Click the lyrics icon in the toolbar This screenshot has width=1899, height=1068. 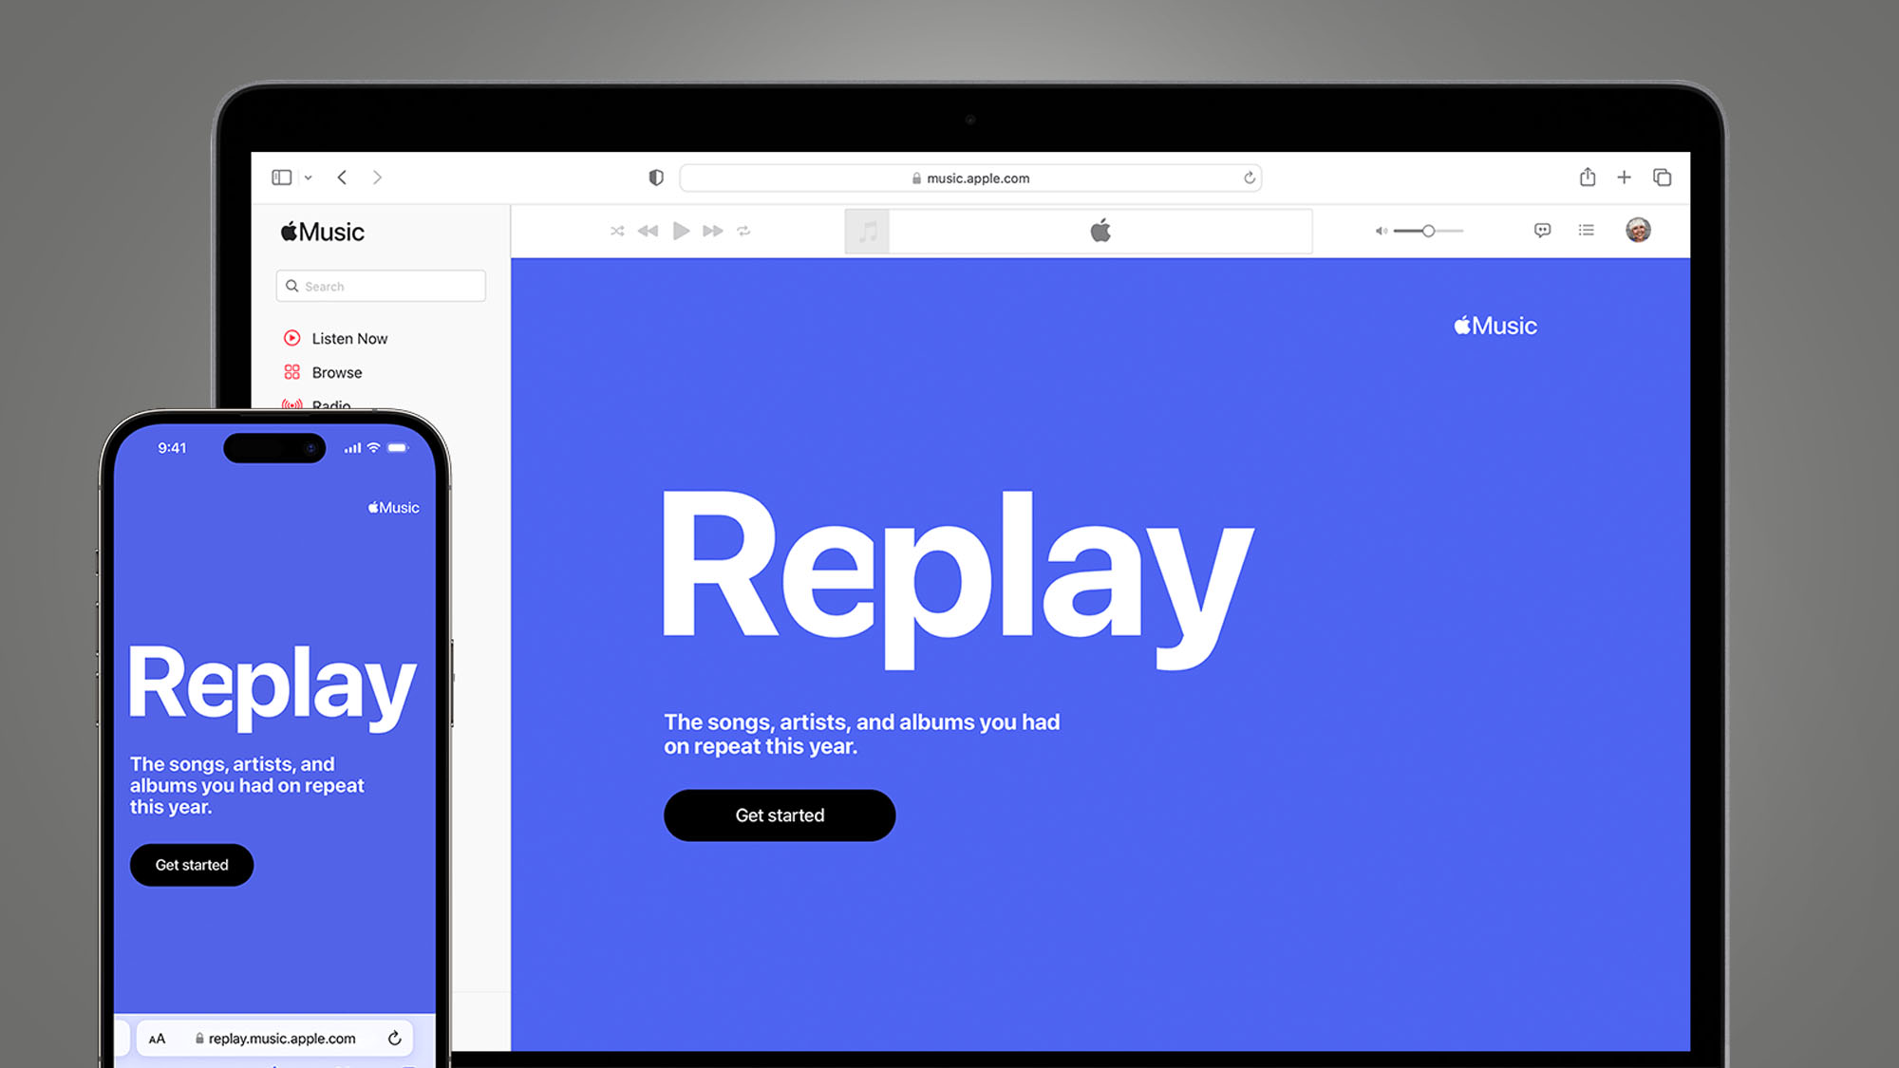1543,231
